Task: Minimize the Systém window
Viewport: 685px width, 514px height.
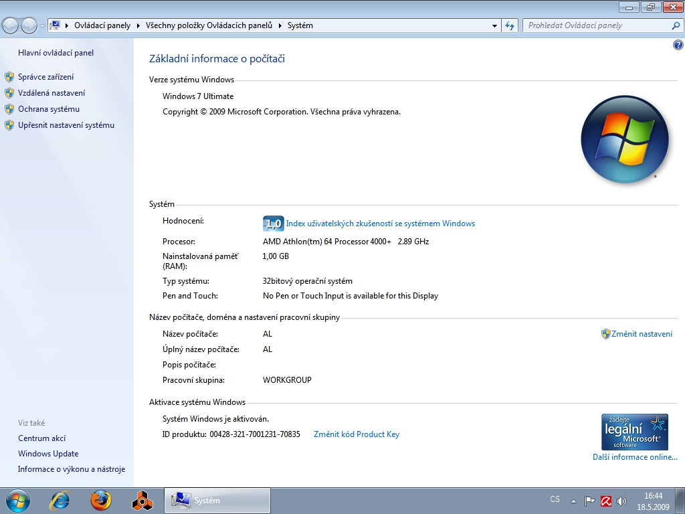Action: 629,7
